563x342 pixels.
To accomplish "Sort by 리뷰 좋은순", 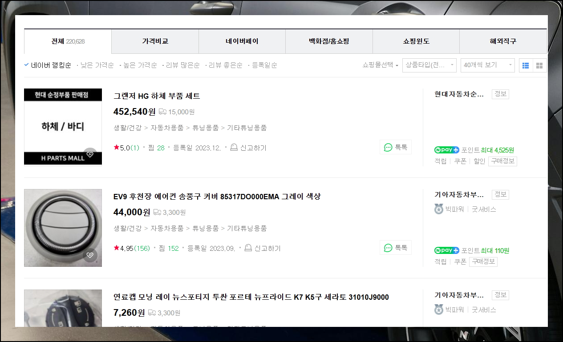I will 226,65.
